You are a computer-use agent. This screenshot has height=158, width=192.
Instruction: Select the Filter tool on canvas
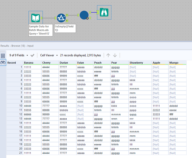click(61, 18)
